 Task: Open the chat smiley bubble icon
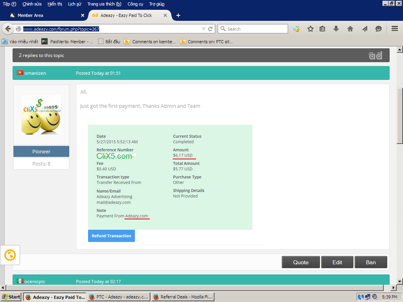coord(378,29)
